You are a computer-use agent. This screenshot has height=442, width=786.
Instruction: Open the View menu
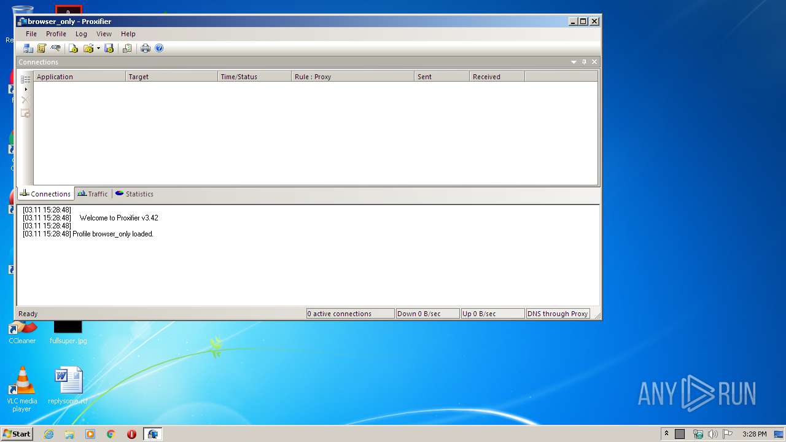click(104, 34)
